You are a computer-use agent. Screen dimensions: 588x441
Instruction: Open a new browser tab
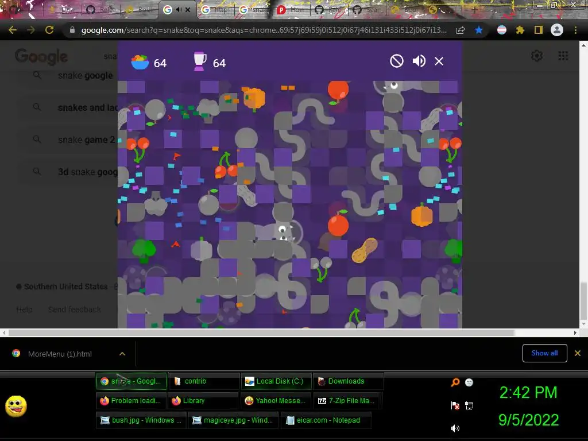tap(474, 10)
